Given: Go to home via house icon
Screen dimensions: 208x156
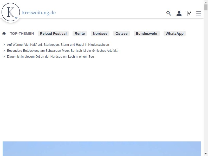Looking at the screenshot, I should (x=4, y=34).
